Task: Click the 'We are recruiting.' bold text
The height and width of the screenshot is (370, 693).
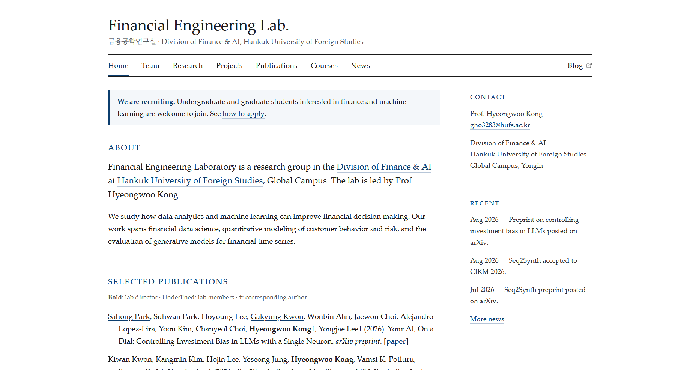Action: [146, 102]
